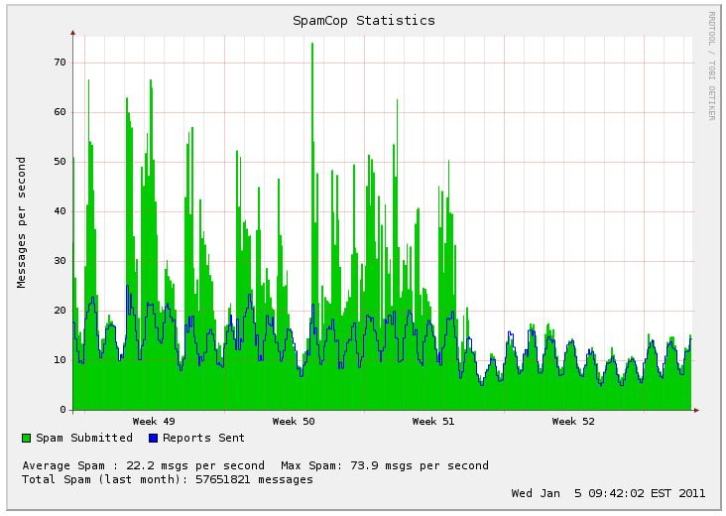
Task: Click the 'Total Spam (last month)' line
Action: point(168,479)
